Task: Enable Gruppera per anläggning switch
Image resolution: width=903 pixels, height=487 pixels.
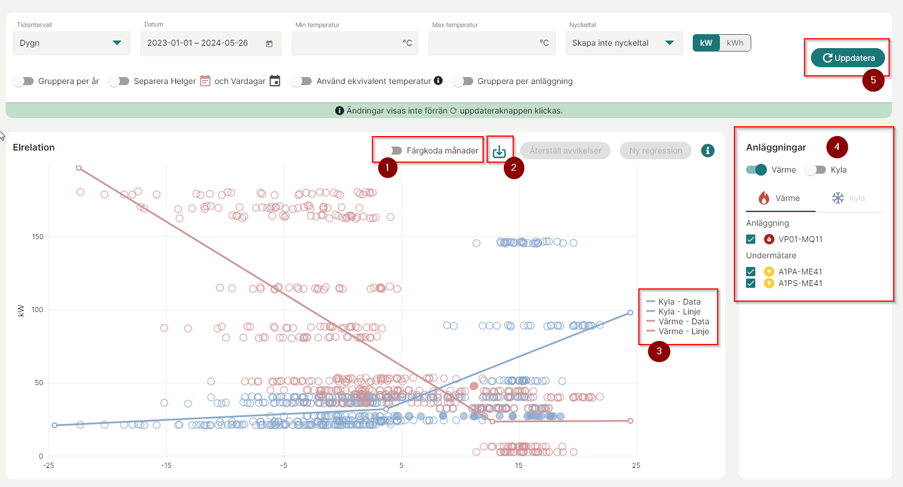Action: pos(463,81)
